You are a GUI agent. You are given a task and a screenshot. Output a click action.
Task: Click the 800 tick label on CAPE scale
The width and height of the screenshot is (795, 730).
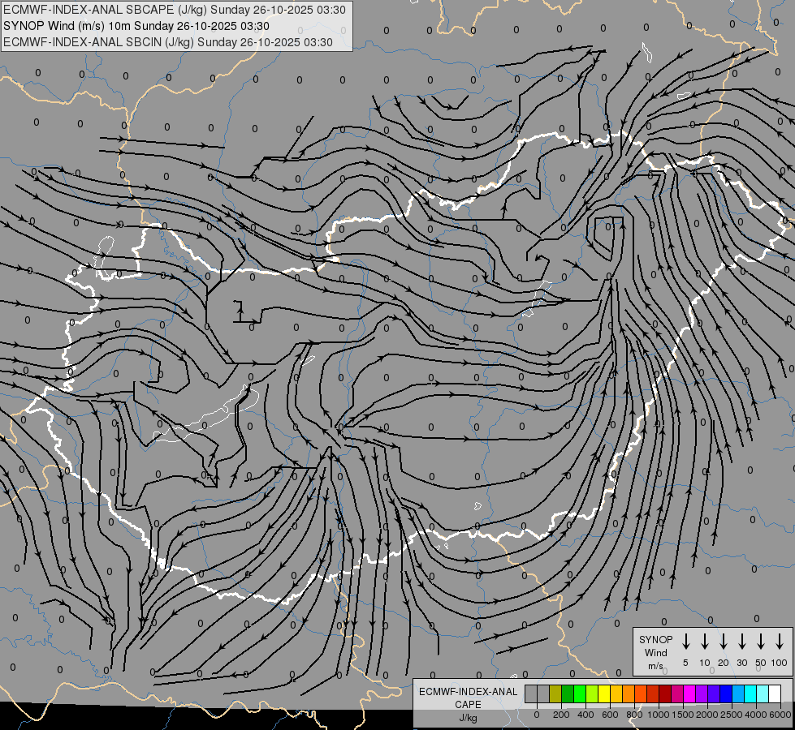(634, 715)
